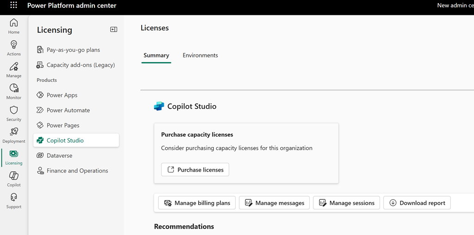Open Support headset icon
Image resolution: width=474 pixels, height=235 pixels.
click(x=14, y=200)
